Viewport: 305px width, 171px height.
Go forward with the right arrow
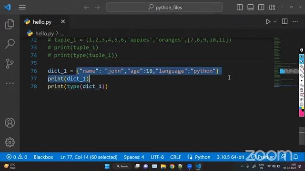click(x=97, y=8)
